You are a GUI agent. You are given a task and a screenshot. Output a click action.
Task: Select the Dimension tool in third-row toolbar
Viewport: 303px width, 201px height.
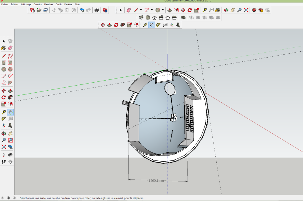(152, 25)
